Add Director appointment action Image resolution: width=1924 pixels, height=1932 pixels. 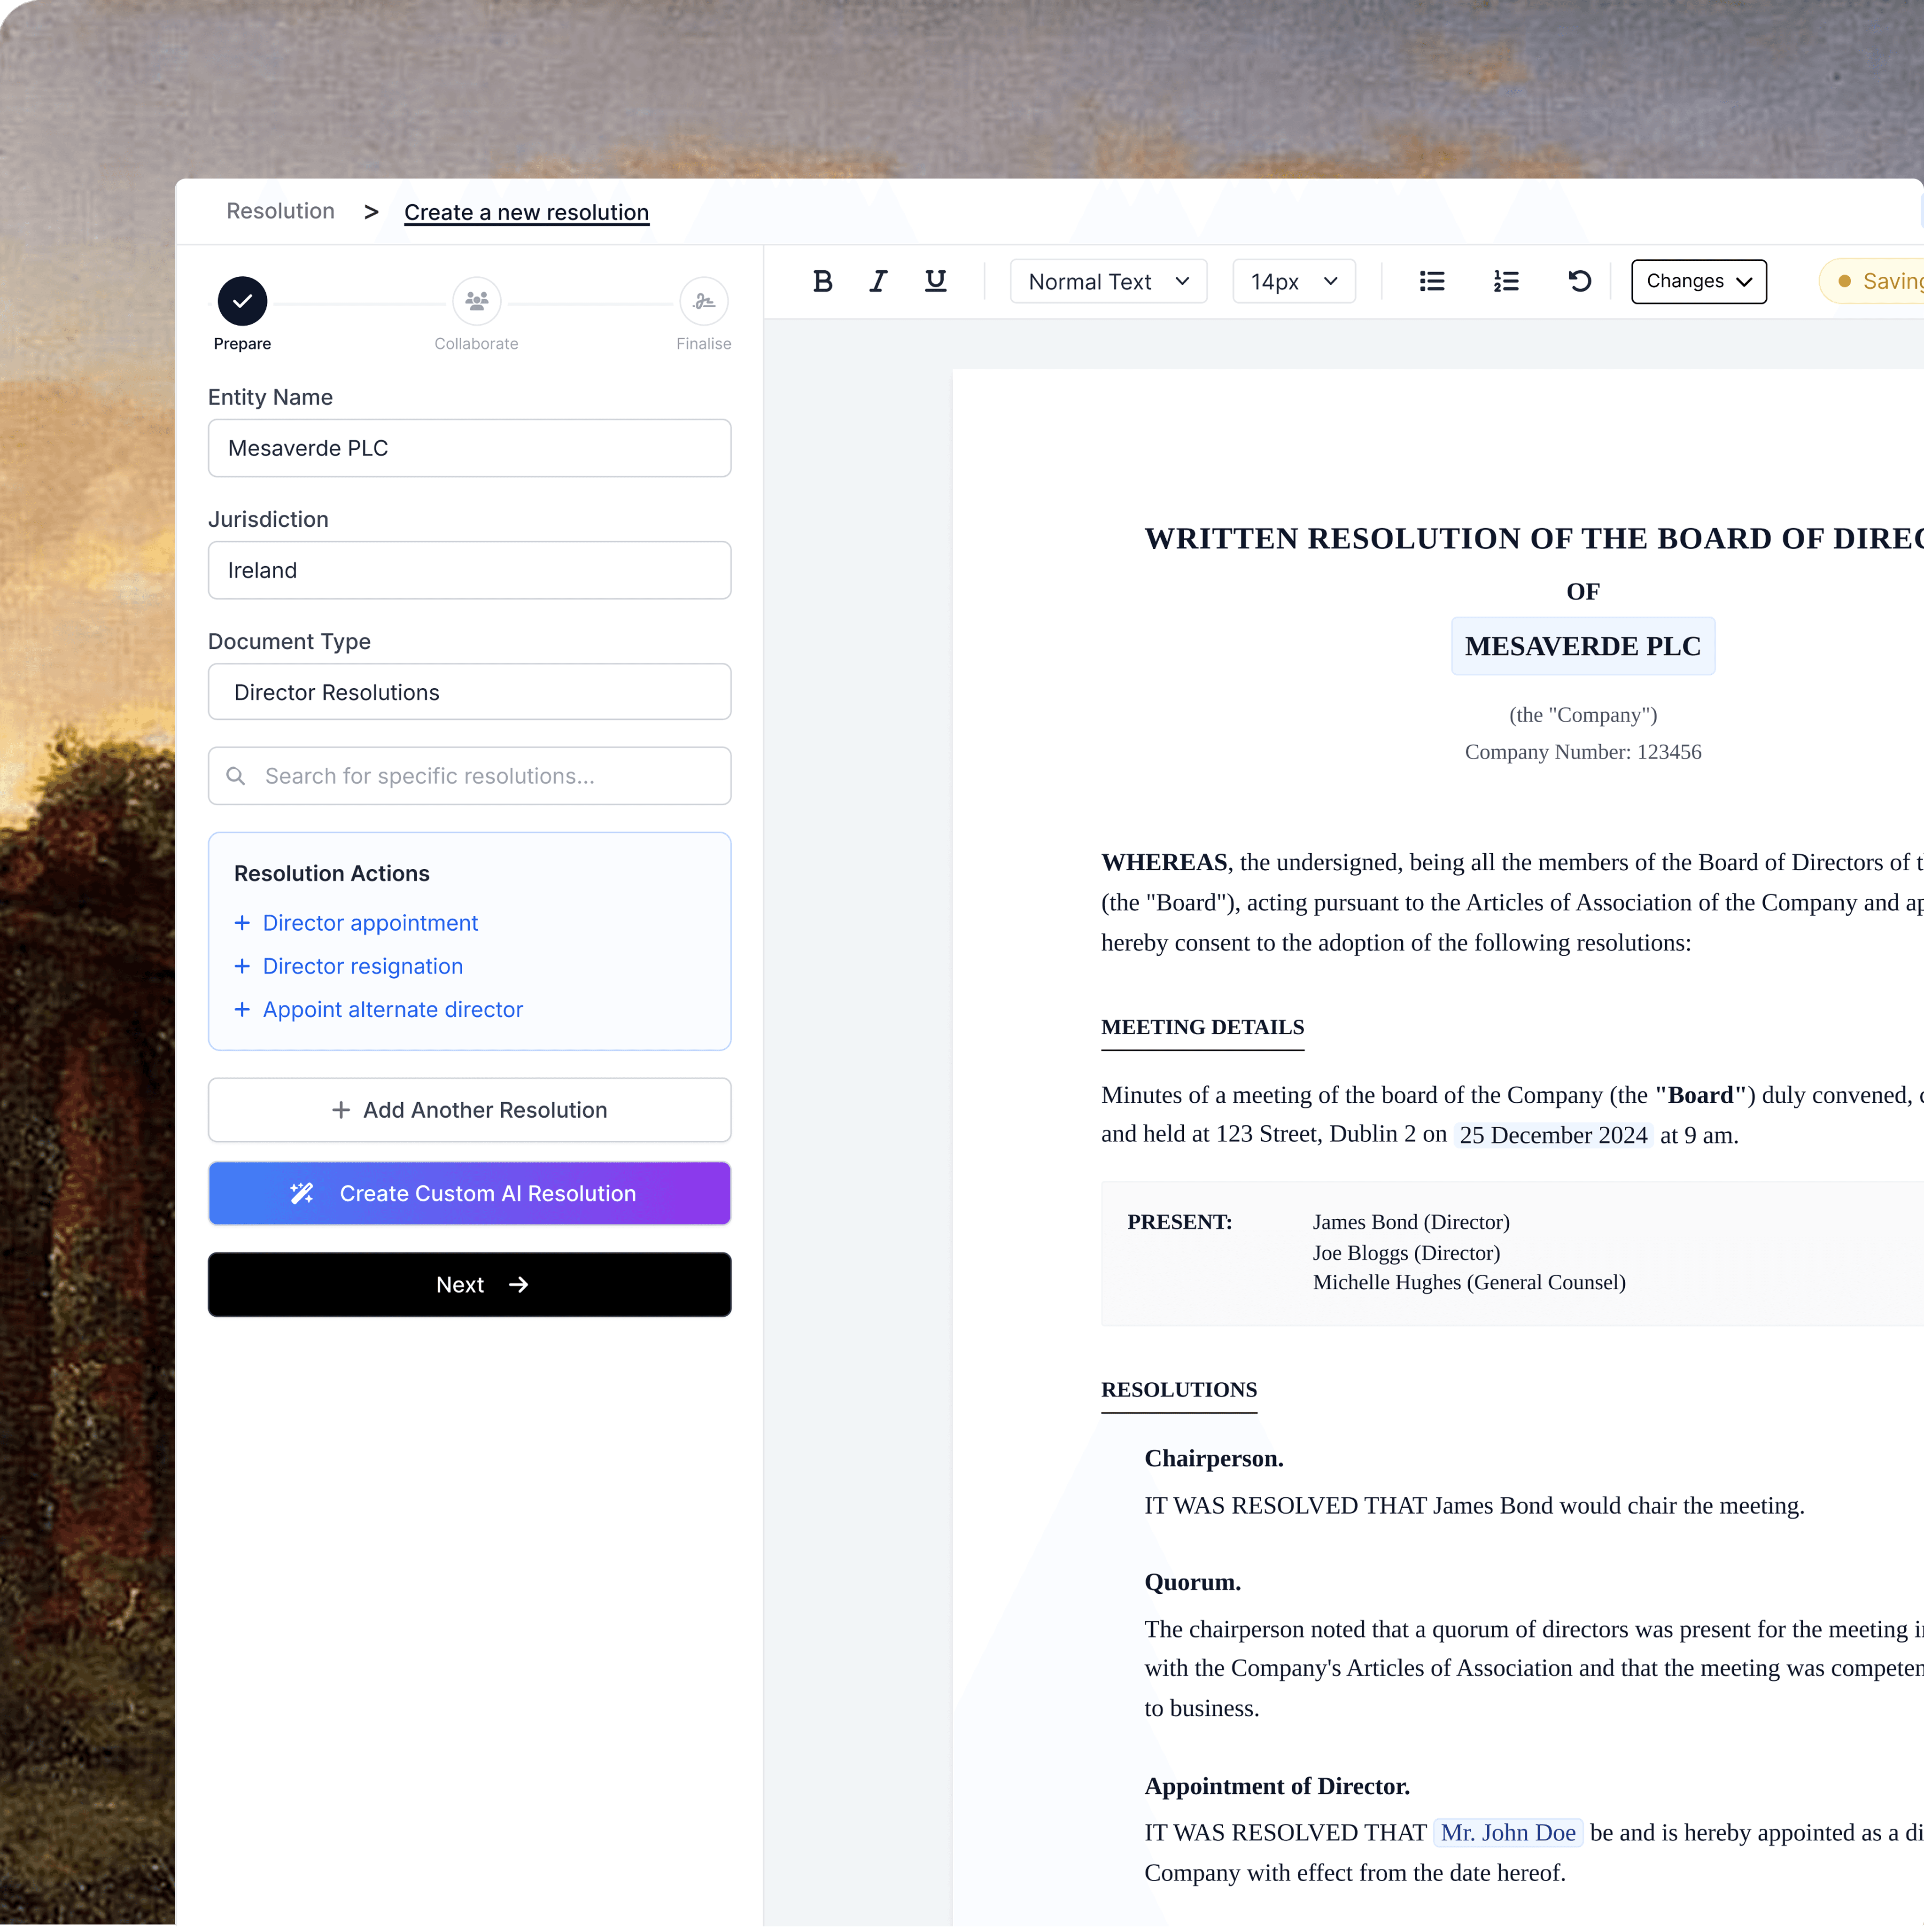point(369,923)
